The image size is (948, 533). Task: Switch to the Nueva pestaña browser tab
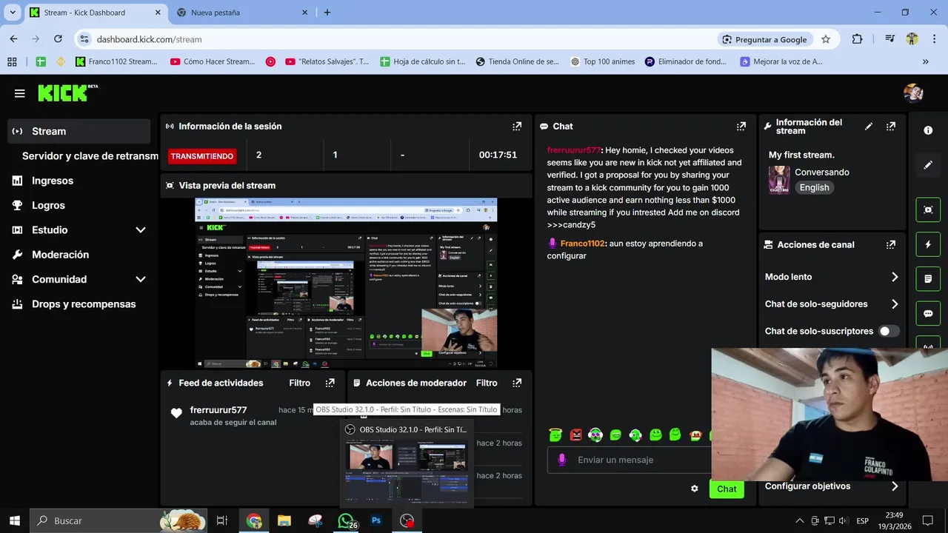243,13
